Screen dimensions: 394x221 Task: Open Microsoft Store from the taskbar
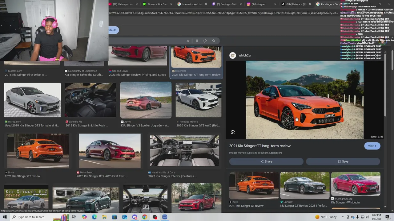pyautogui.click(x=114, y=217)
